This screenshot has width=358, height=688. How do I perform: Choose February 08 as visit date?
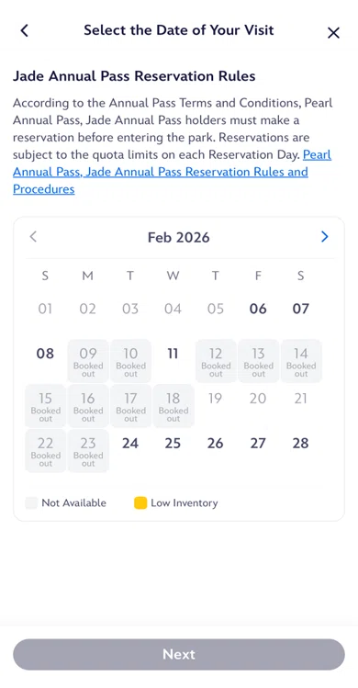tap(45, 354)
